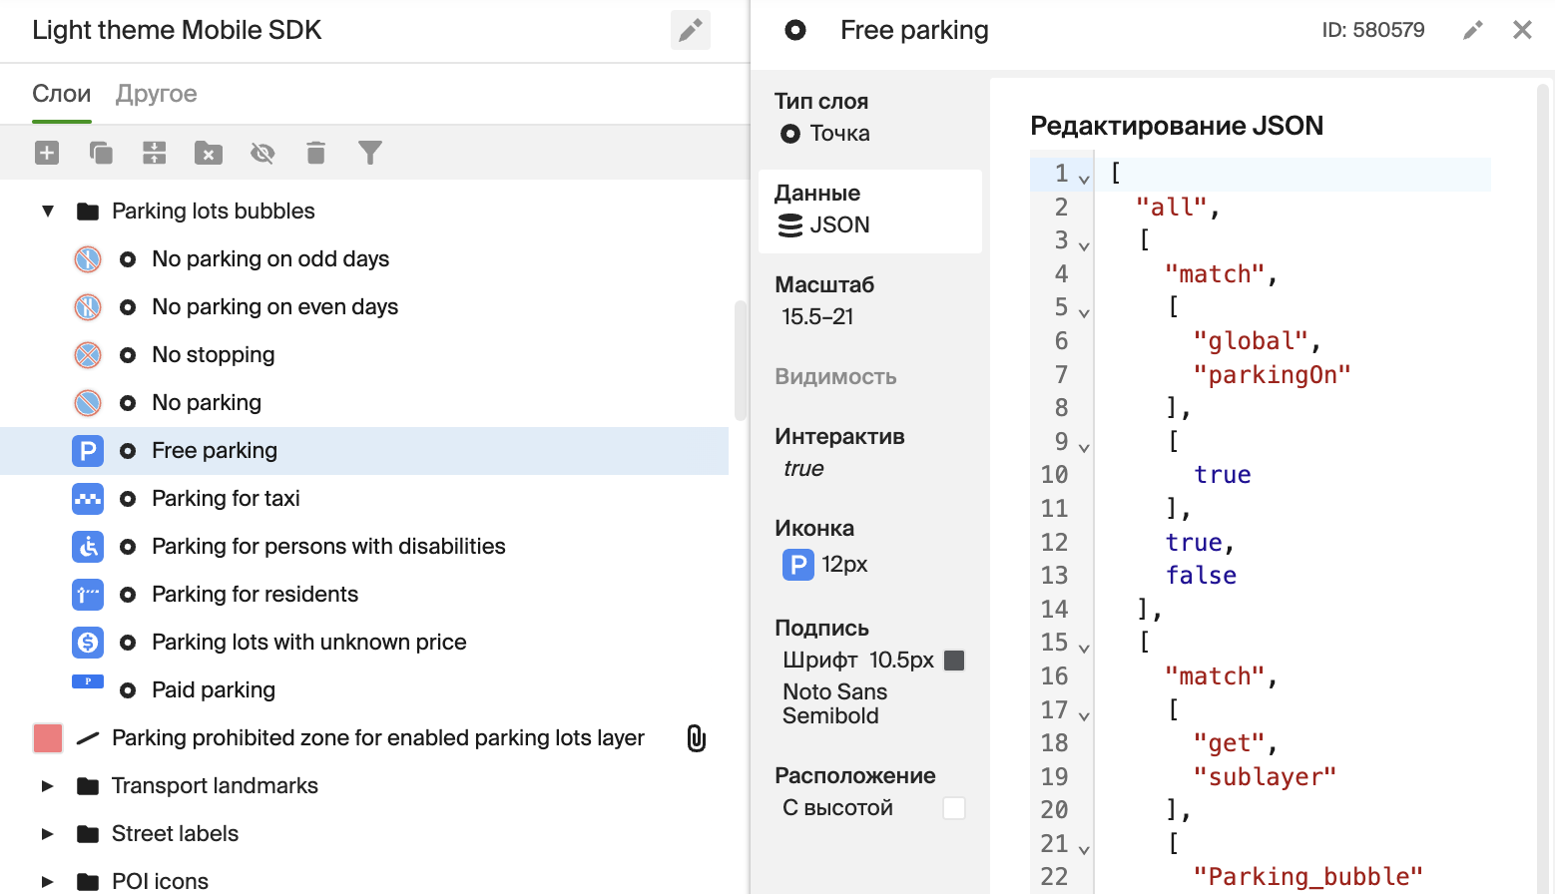Click the No stopping sign icon
Screen dimensions: 1555x894
click(x=88, y=355)
